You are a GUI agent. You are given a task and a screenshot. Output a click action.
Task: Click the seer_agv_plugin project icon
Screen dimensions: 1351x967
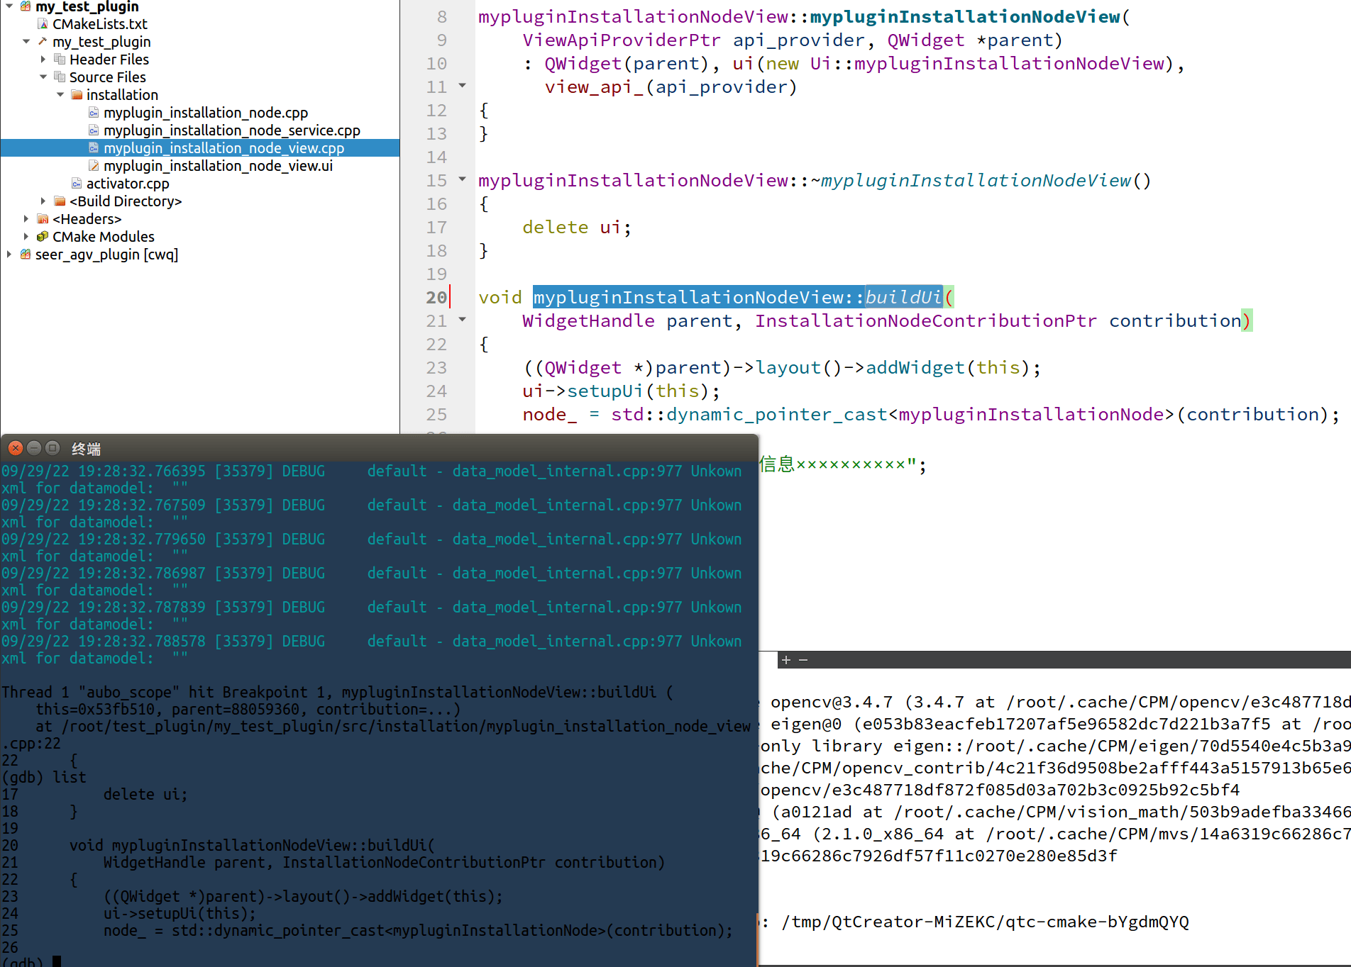(26, 255)
